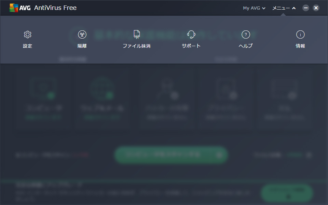Select the サポート text label
This screenshot has width=328, height=205.
(x=191, y=46)
